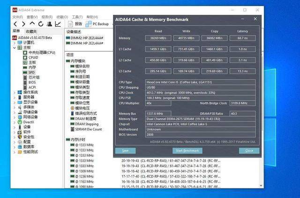
Task: Select the BIOS item under 主板
Action: [x=32, y=82]
